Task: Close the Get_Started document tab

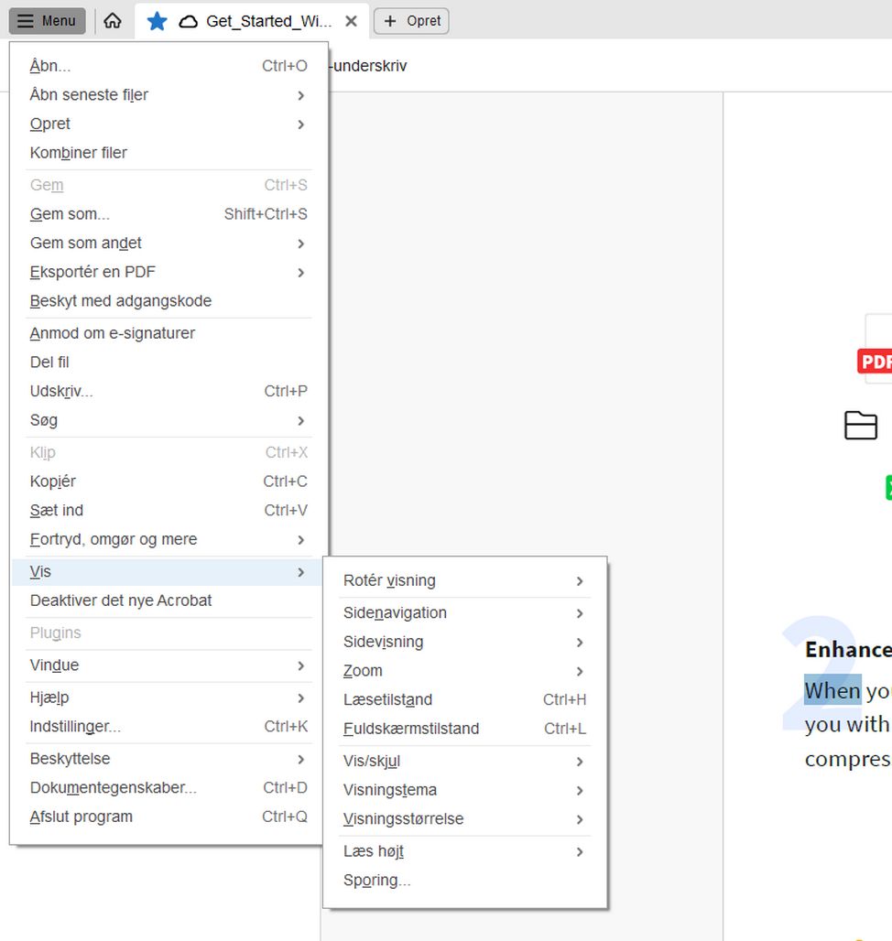Action: [x=351, y=21]
